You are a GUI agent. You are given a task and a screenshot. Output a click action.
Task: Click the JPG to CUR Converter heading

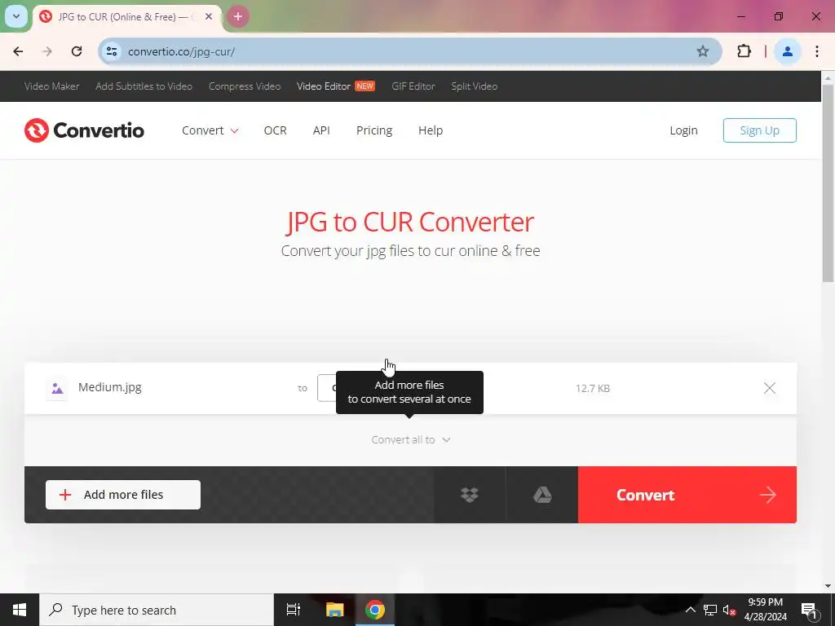[x=411, y=222]
